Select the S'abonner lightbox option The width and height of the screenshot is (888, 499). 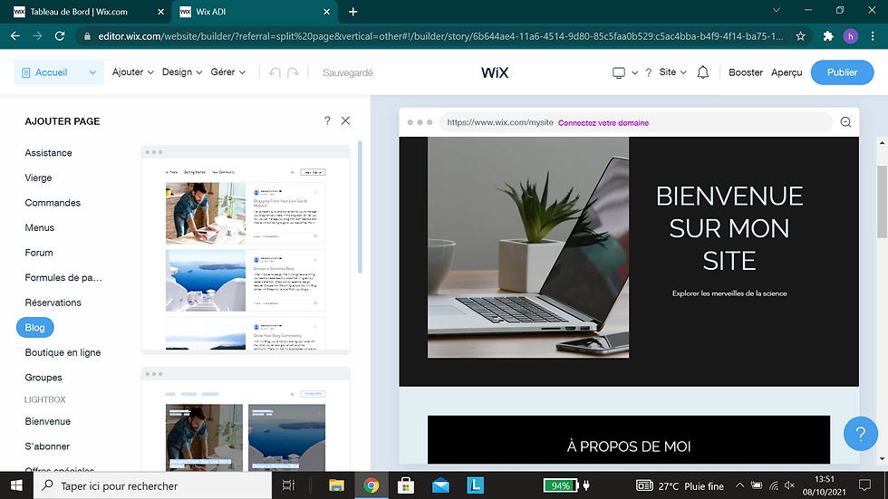[47, 446]
